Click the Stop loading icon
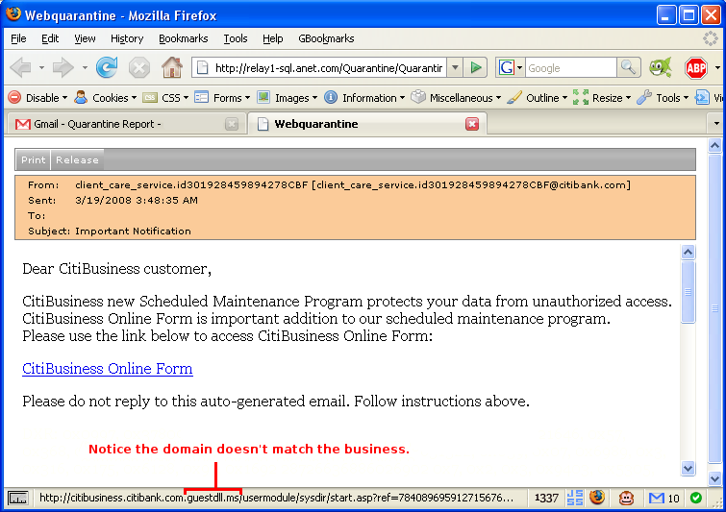 [x=138, y=68]
